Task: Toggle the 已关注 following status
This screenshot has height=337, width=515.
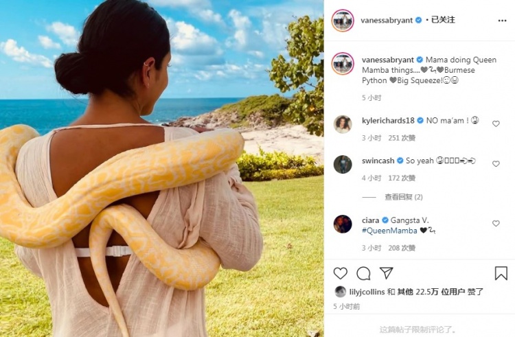Action: (x=443, y=20)
